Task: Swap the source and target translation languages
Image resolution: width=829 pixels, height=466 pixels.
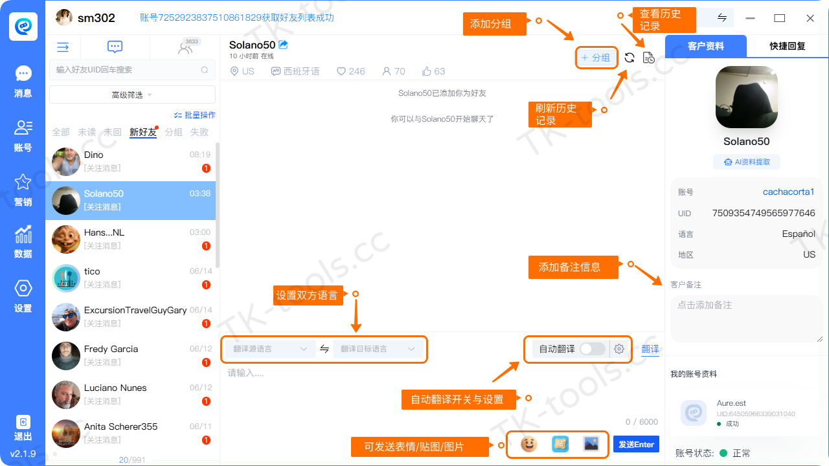Action: pos(324,349)
